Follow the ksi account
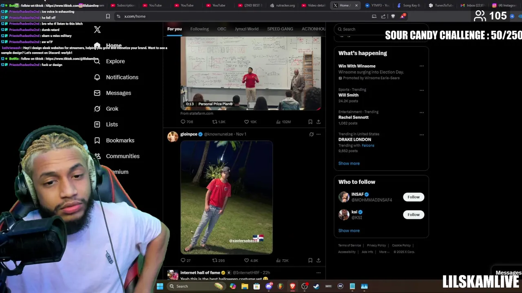The height and width of the screenshot is (293, 522). [414, 214]
